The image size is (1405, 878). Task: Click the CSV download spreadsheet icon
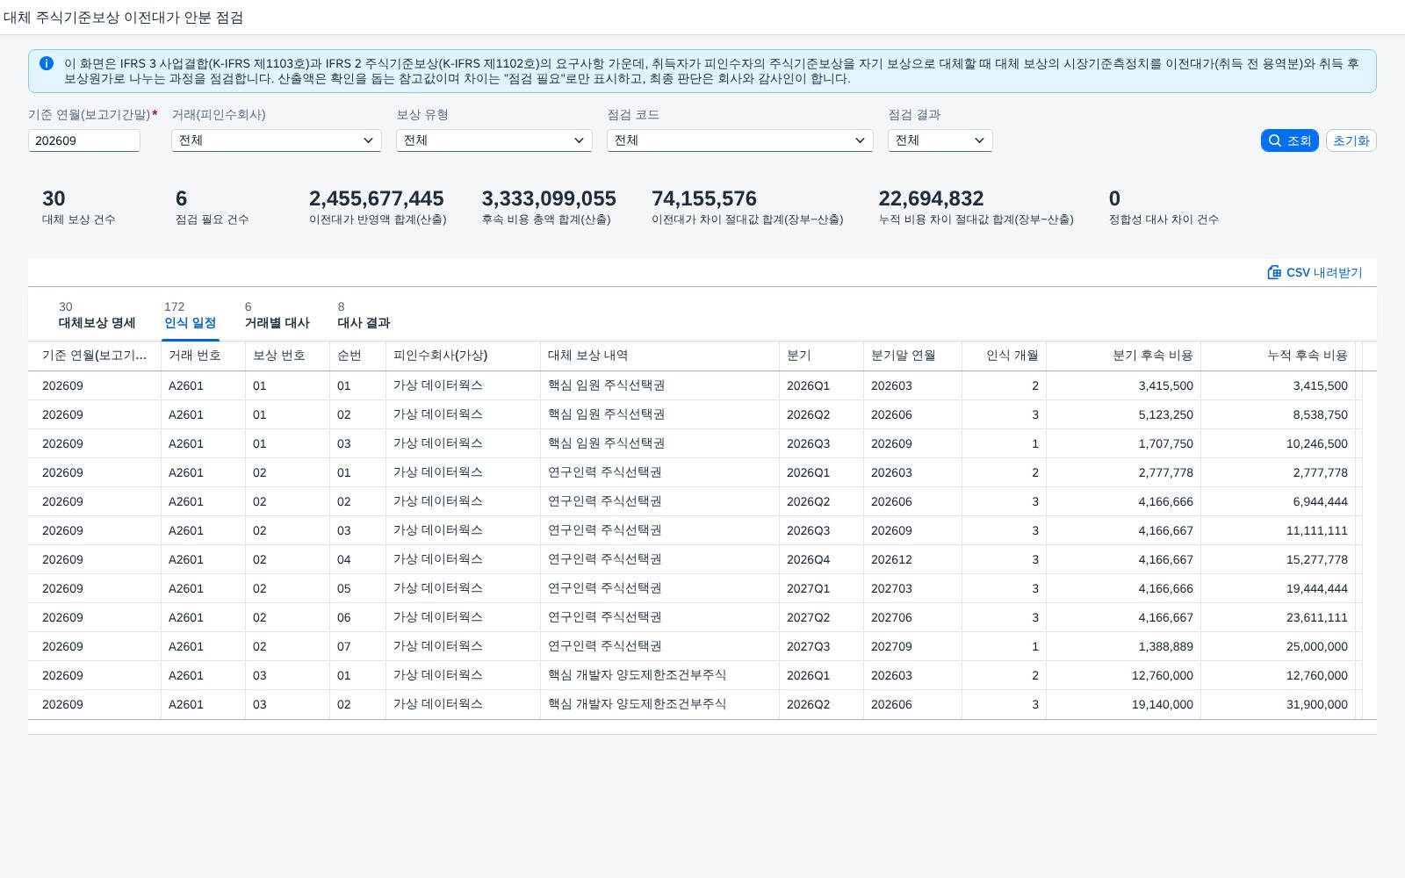pyautogui.click(x=1274, y=272)
